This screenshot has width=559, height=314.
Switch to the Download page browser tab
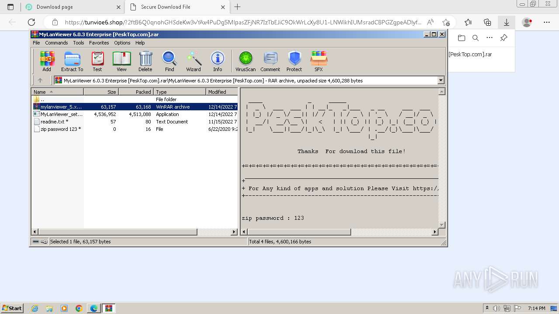tap(73, 7)
